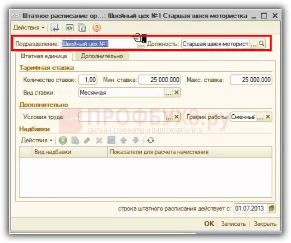
Task: Click the График работы field Сменный
Action: coord(243,117)
